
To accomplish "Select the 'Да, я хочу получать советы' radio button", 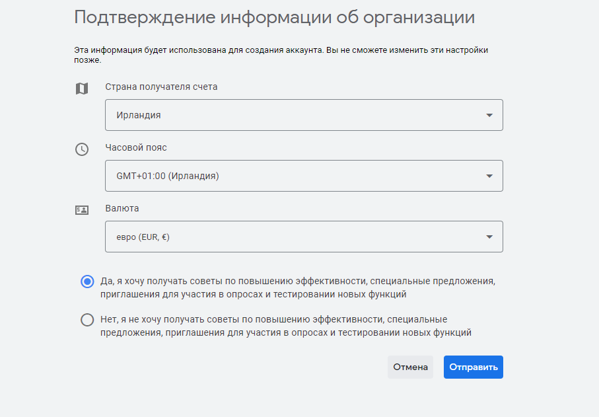I will pos(87,282).
